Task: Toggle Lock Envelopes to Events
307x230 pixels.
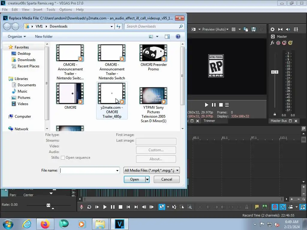Action: click(303, 207)
